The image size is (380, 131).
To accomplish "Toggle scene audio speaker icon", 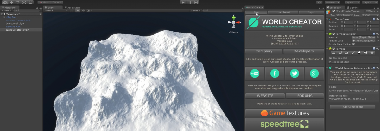I will (x=83, y=10).
